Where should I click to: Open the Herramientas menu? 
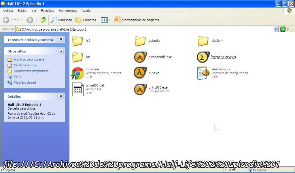click(x=68, y=11)
